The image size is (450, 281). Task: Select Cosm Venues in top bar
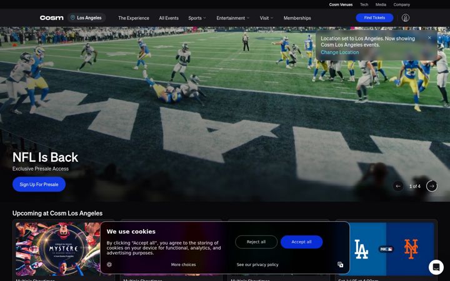coord(341,4)
